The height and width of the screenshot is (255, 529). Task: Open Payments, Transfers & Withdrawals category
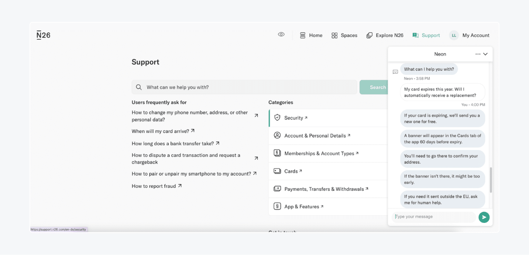pyautogui.click(x=328, y=189)
